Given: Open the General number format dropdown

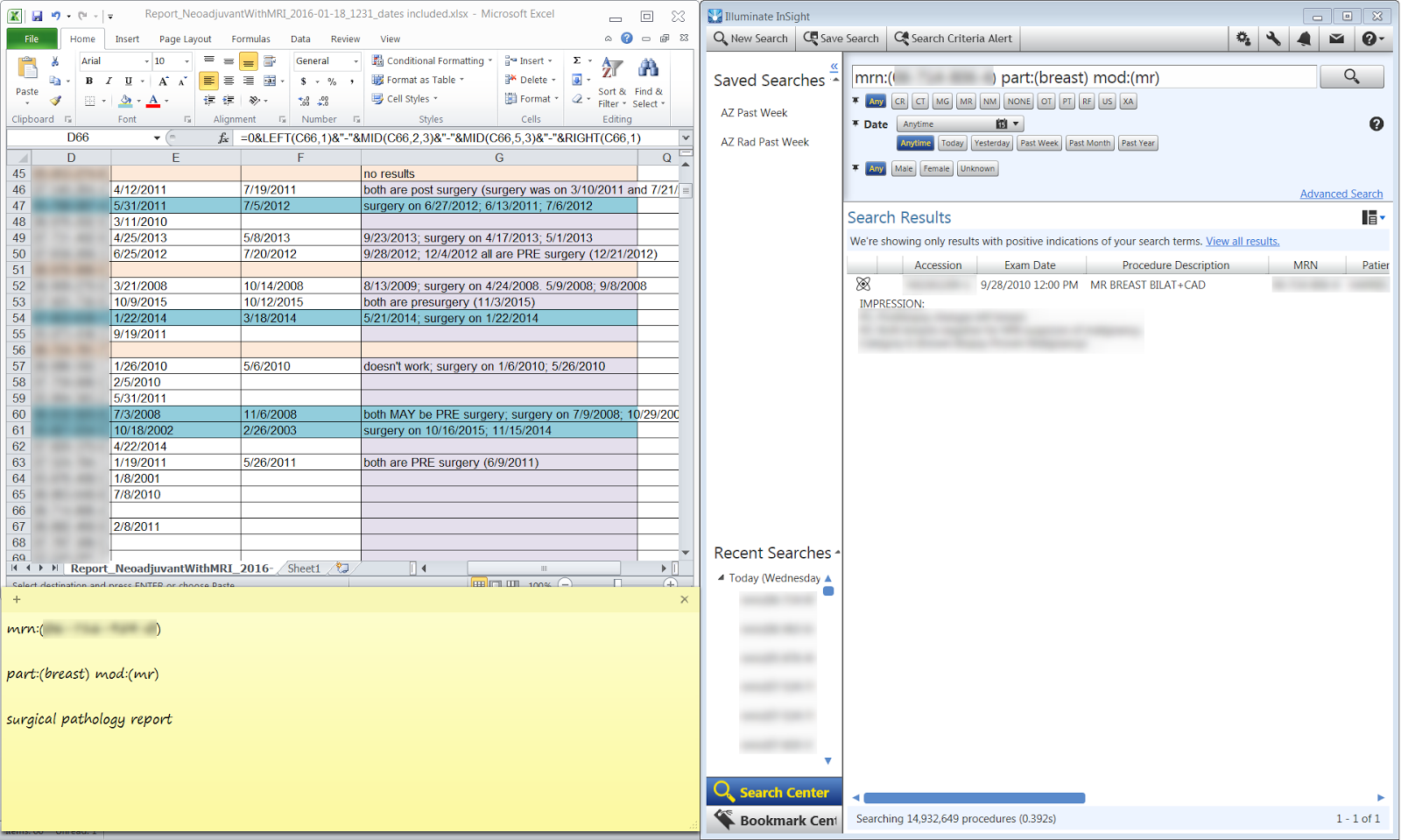Looking at the screenshot, I should click(x=356, y=61).
